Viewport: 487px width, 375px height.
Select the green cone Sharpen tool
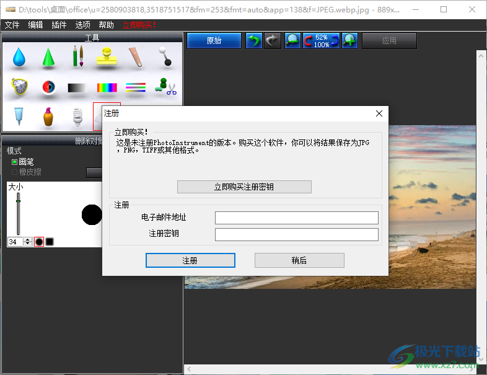tap(48, 57)
